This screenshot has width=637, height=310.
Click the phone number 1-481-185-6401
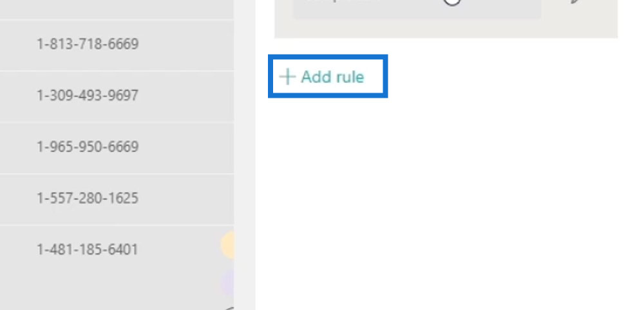pos(88,249)
